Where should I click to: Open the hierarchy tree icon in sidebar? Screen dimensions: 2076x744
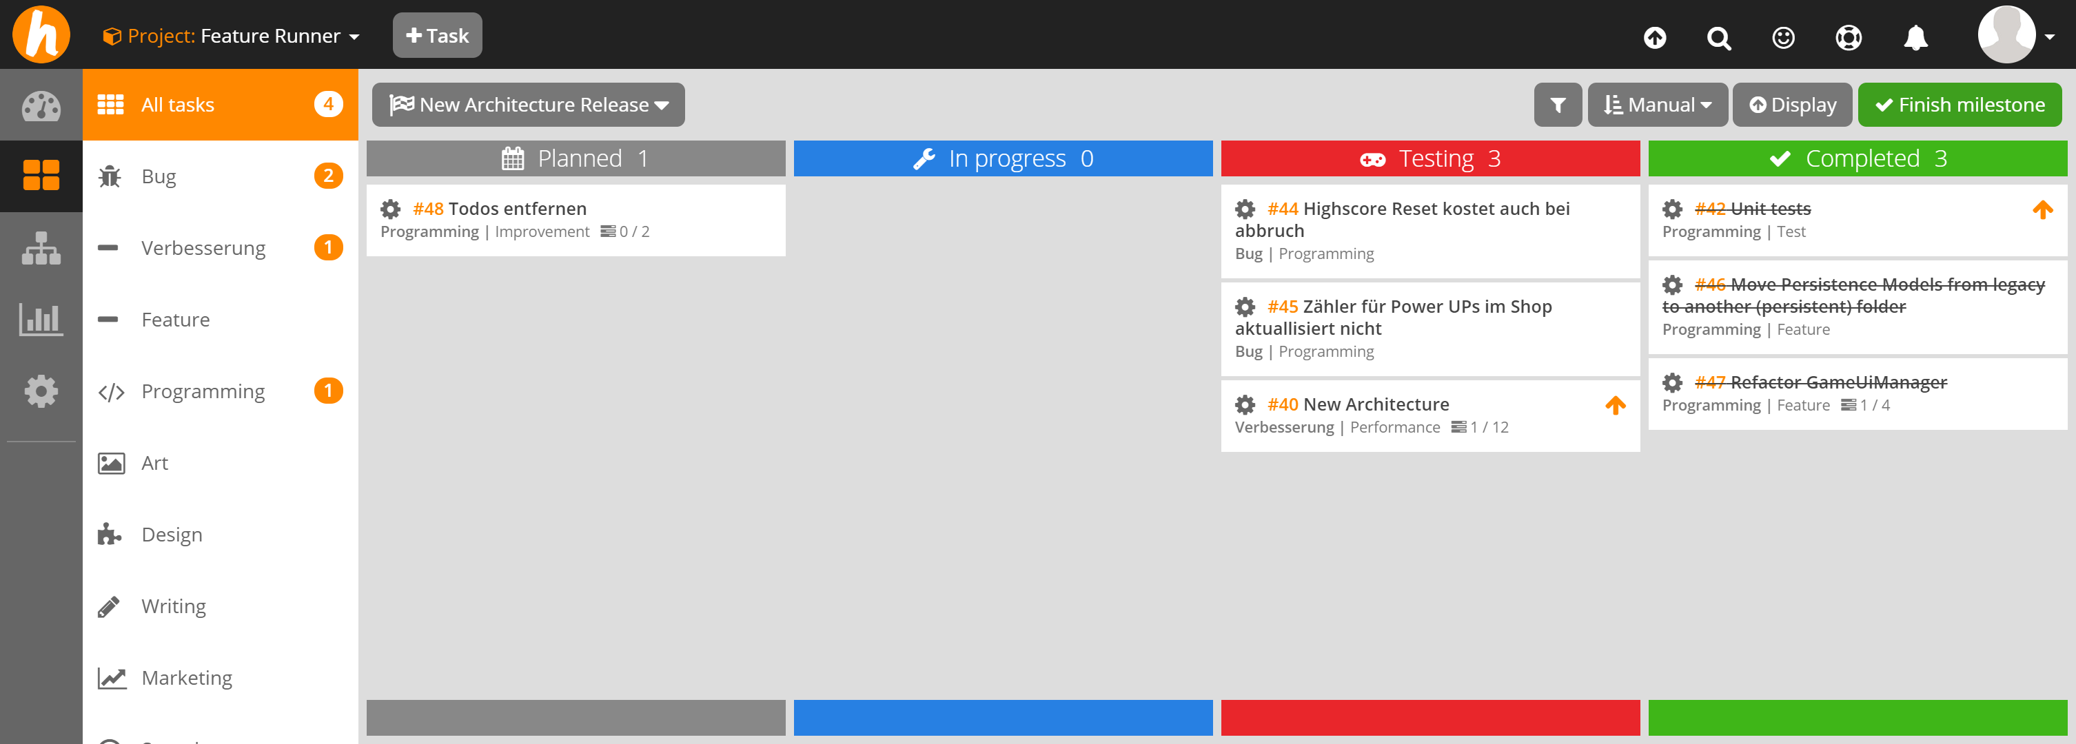click(41, 247)
